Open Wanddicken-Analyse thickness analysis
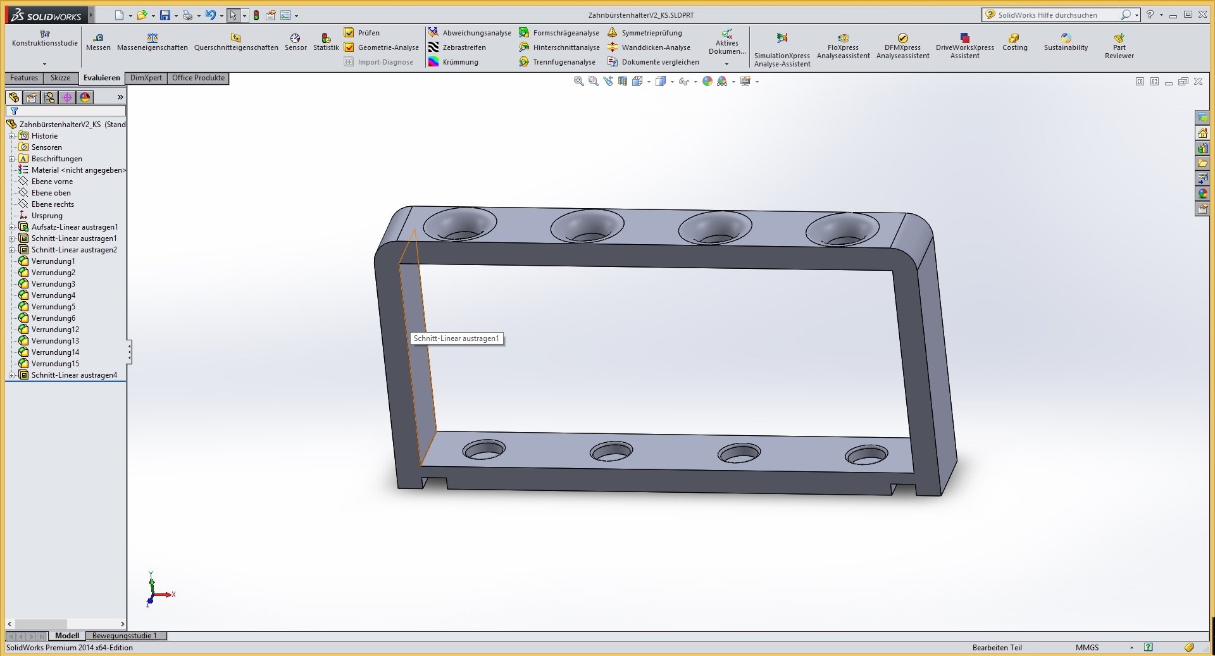Viewport: 1215px width, 656px height. pyautogui.click(x=612, y=47)
